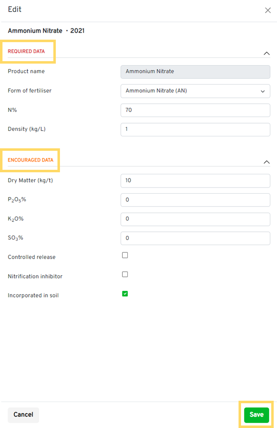The image size is (277, 428).
Task: Click the Ammonium Nitrate 2021 title
Action: [x=46, y=31]
